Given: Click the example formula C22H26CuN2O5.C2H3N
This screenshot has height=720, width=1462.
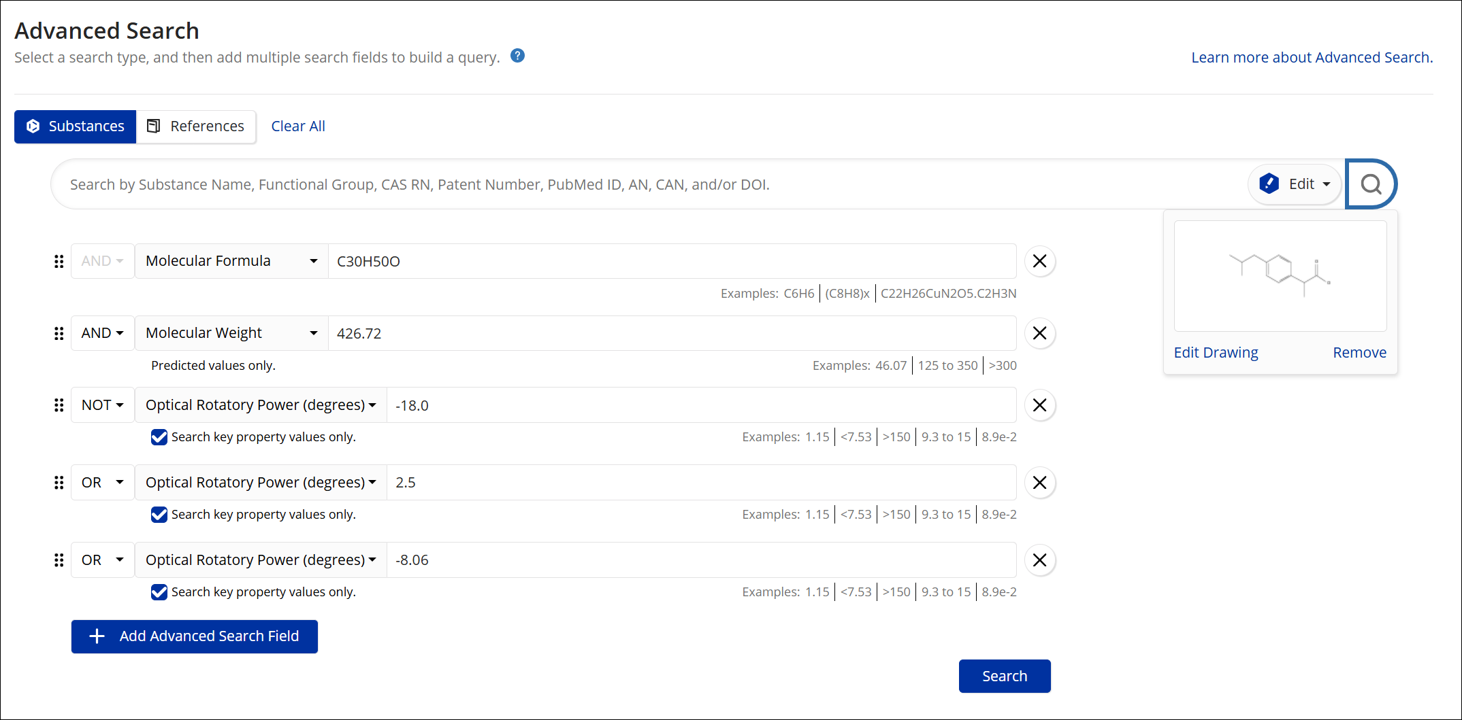Looking at the screenshot, I should click(x=948, y=294).
